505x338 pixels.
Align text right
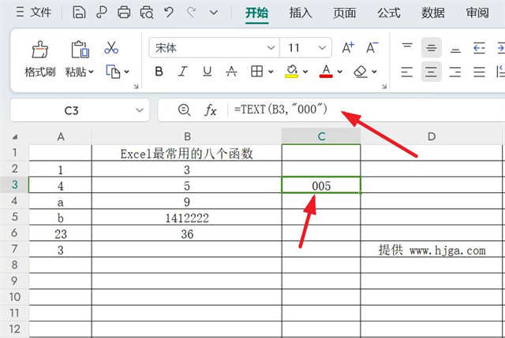tap(455, 72)
